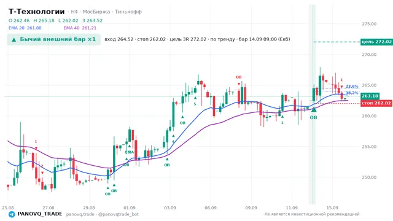Click the PANOVQ_TRADE channel name
Viewport: 393px width, 221px height.
tap(40, 214)
